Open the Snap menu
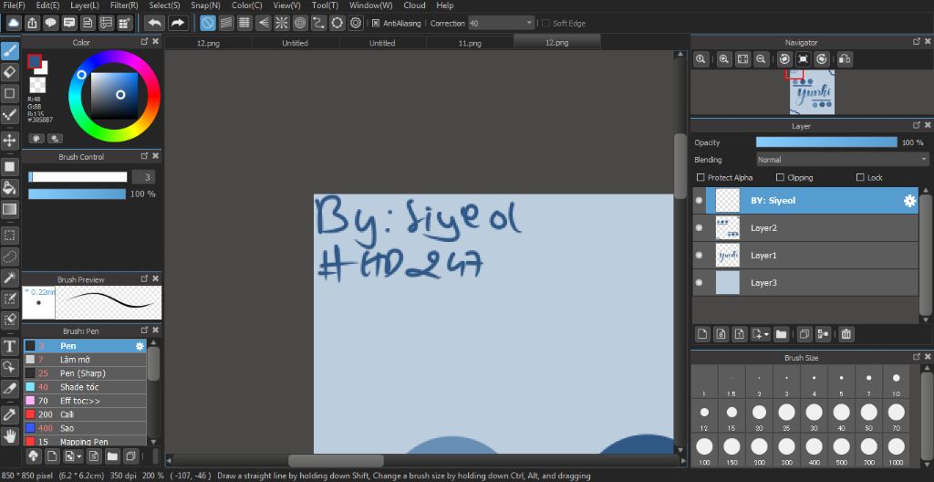The width and height of the screenshot is (934, 482). [x=205, y=5]
